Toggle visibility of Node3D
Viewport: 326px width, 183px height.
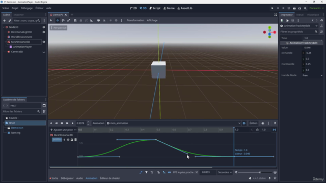coord(44,27)
